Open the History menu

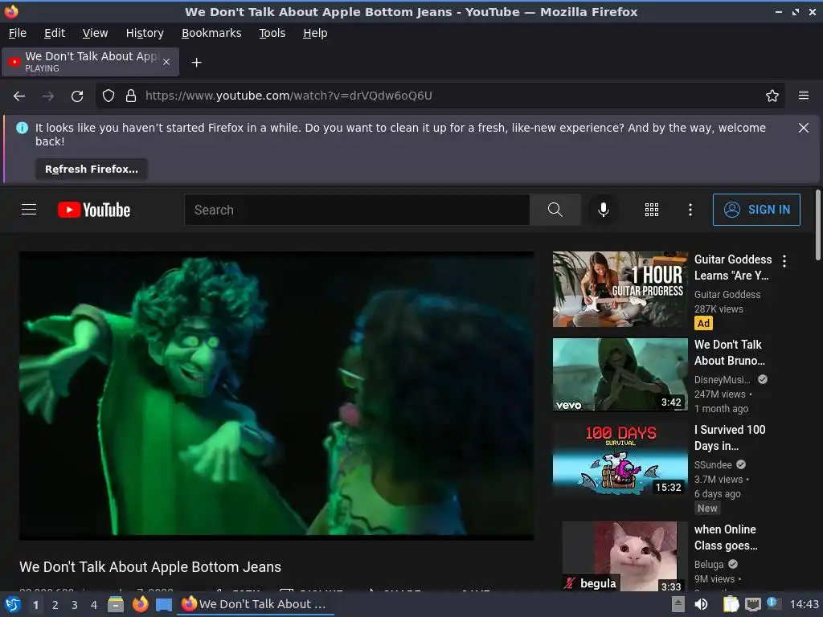pyautogui.click(x=145, y=33)
